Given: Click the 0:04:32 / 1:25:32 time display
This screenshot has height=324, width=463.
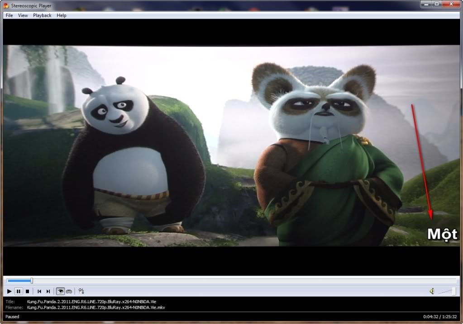Looking at the screenshot, I should (x=440, y=317).
